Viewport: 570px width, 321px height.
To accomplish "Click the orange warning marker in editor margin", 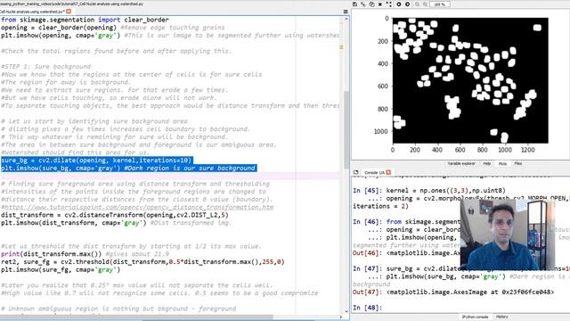I will (x=341, y=47).
